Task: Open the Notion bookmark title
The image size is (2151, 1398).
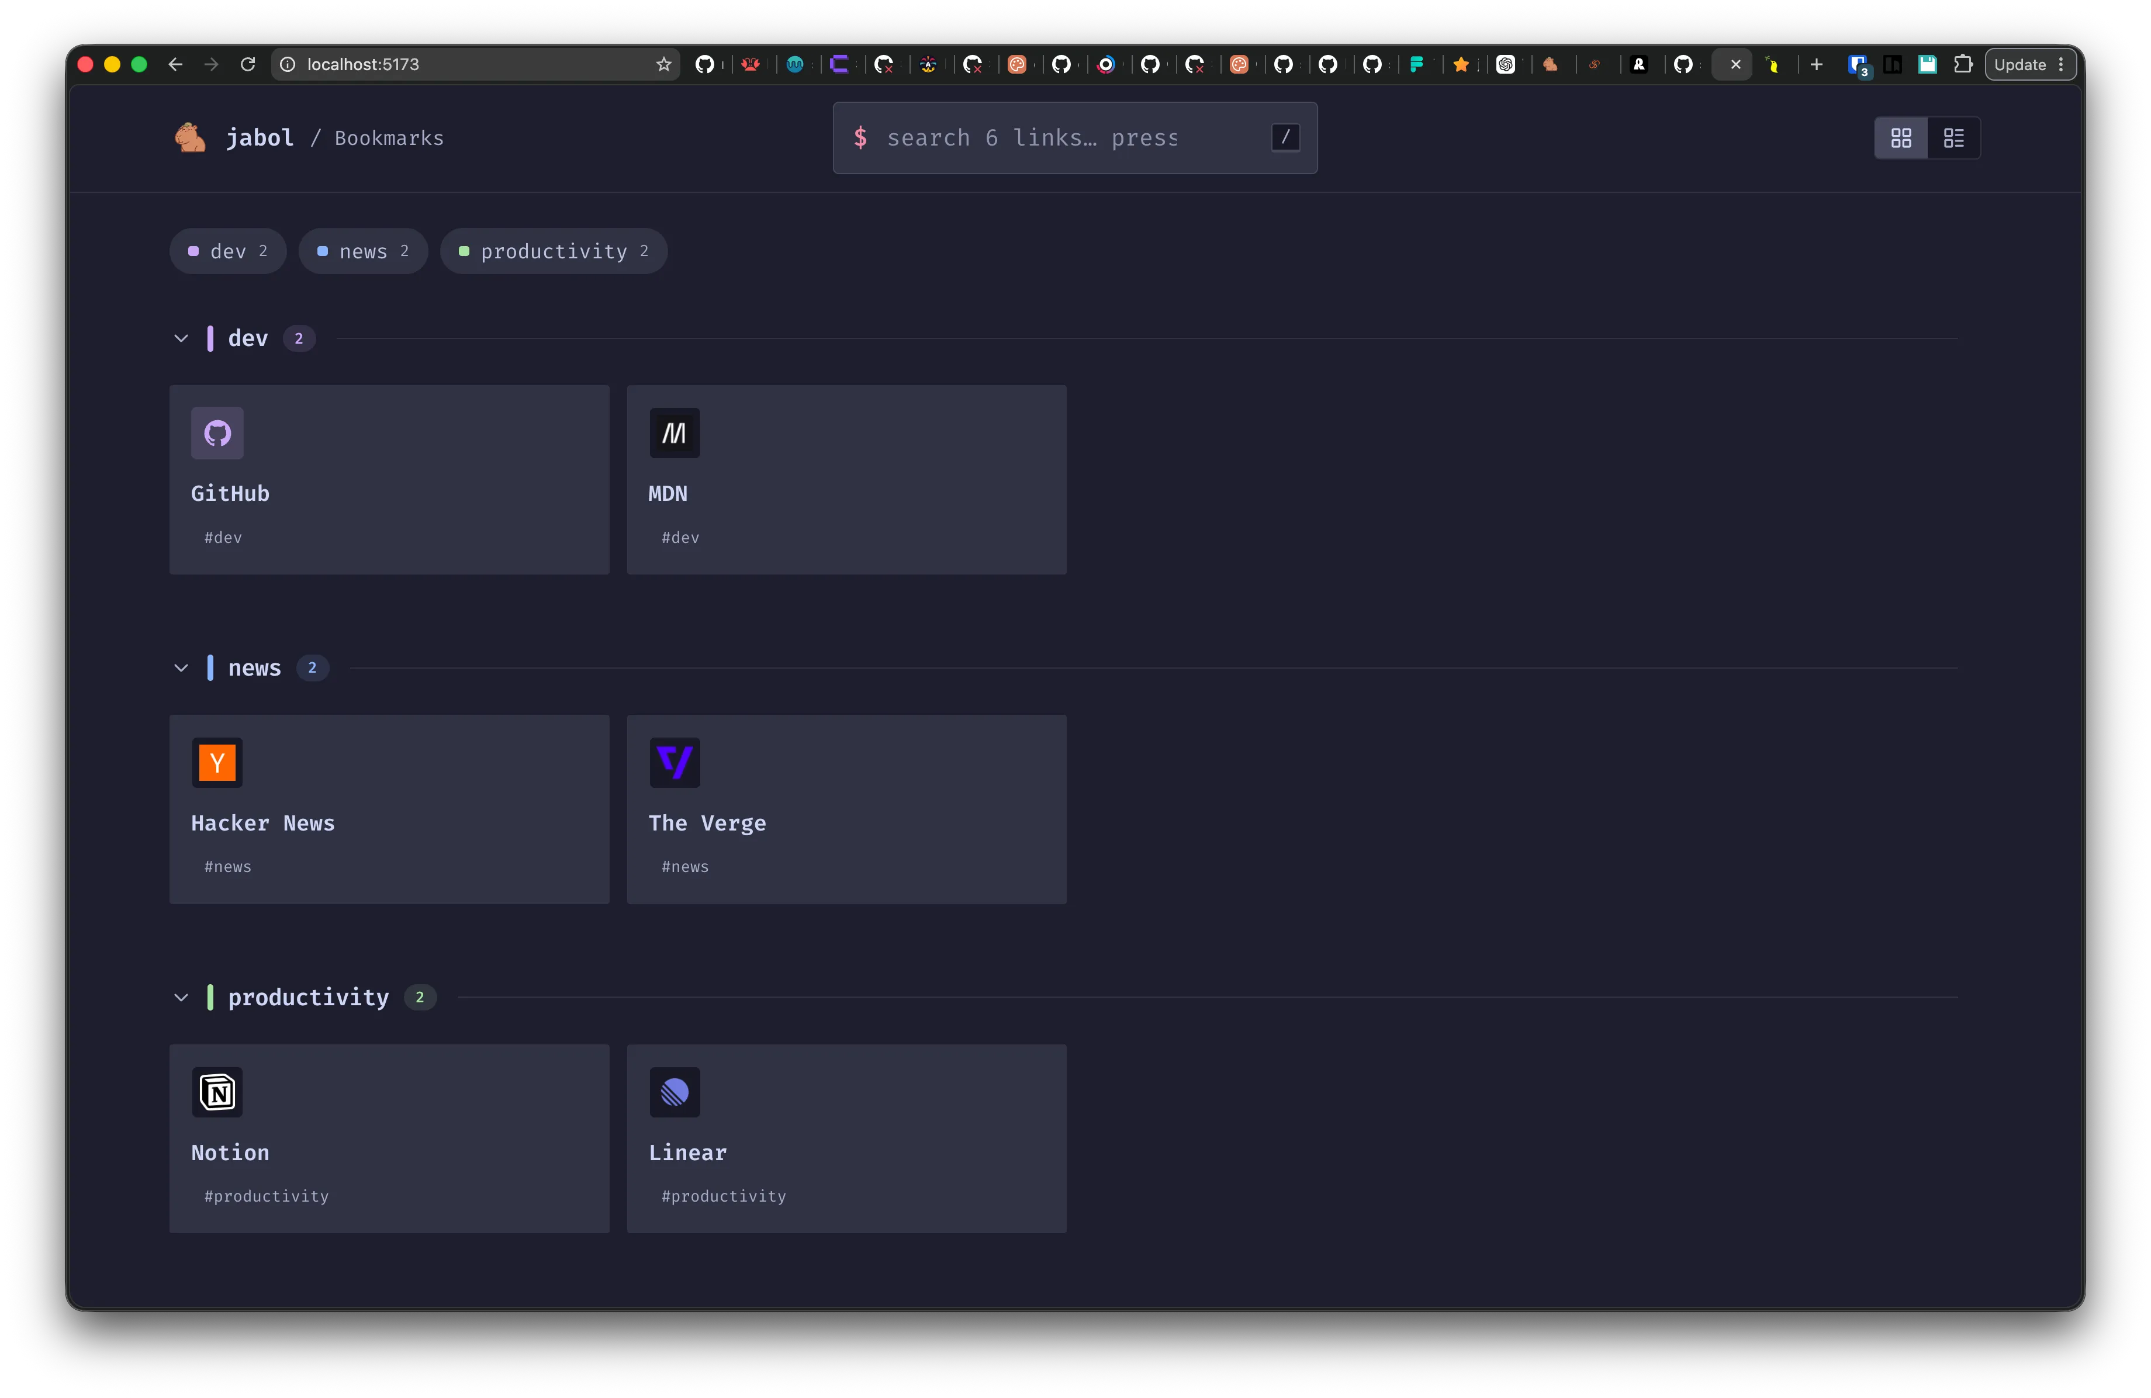Action: click(x=230, y=1153)
